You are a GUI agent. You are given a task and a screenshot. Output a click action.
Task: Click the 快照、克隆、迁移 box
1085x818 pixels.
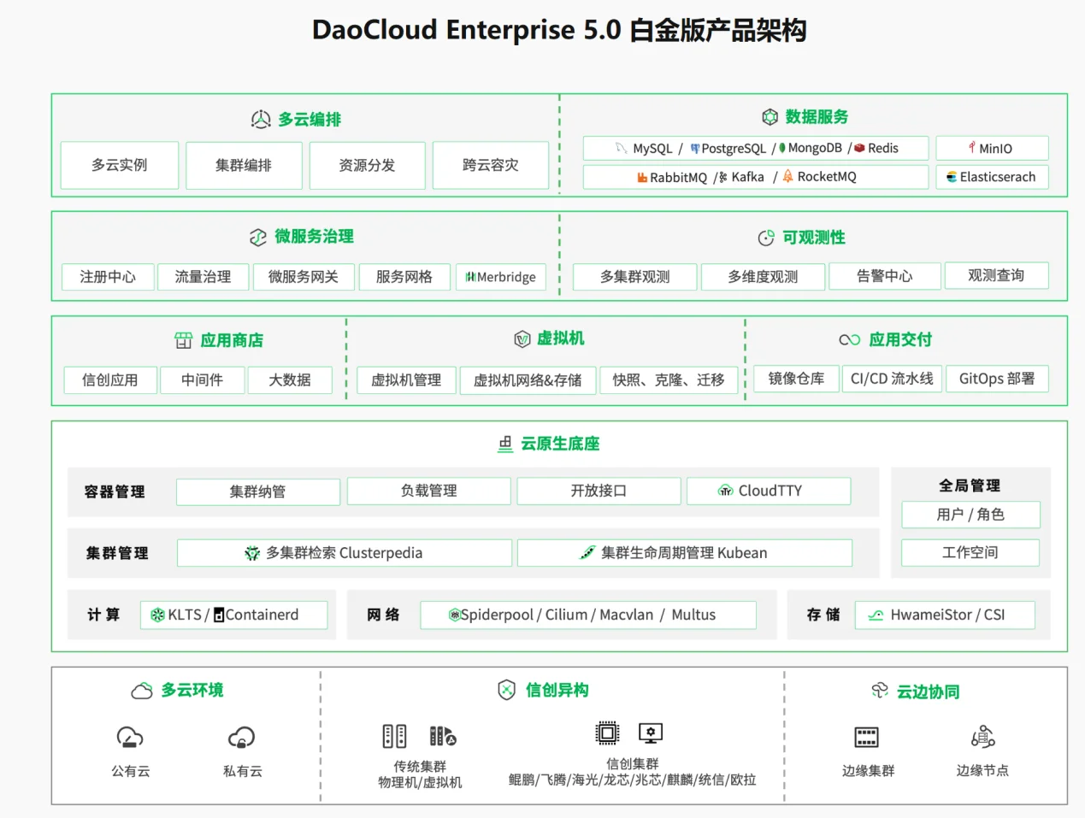(x=669, y=380)
